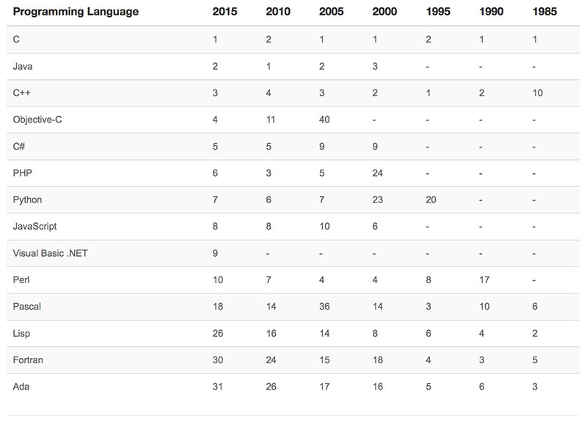Image resolution: width=587 pixels, height=427 pixels.
Task: Click the 2005 column header
Action: pyautogui.click(x=331, y=12)
